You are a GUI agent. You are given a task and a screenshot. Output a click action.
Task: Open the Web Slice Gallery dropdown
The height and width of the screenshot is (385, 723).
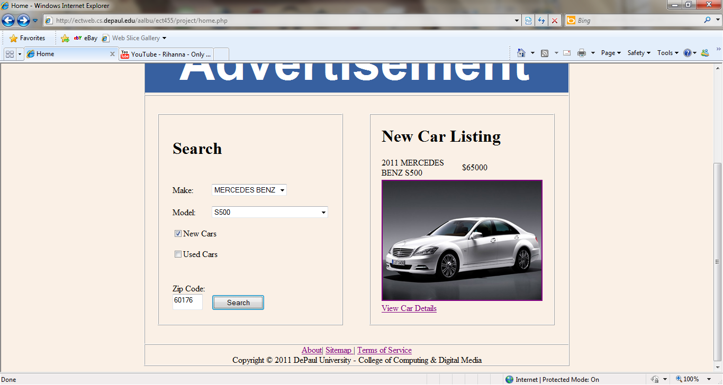[x=134, y=38]
